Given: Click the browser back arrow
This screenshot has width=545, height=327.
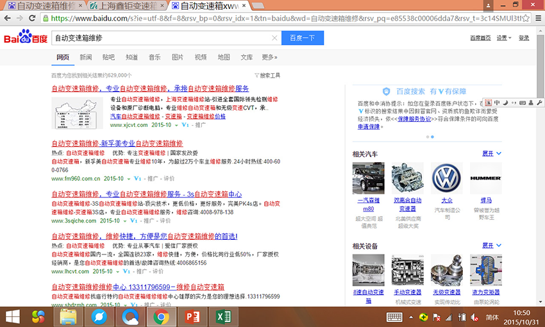Looking at the screenshot, I should [9, 19].
